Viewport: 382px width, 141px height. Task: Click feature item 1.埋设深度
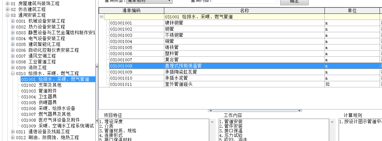point(111,122)
